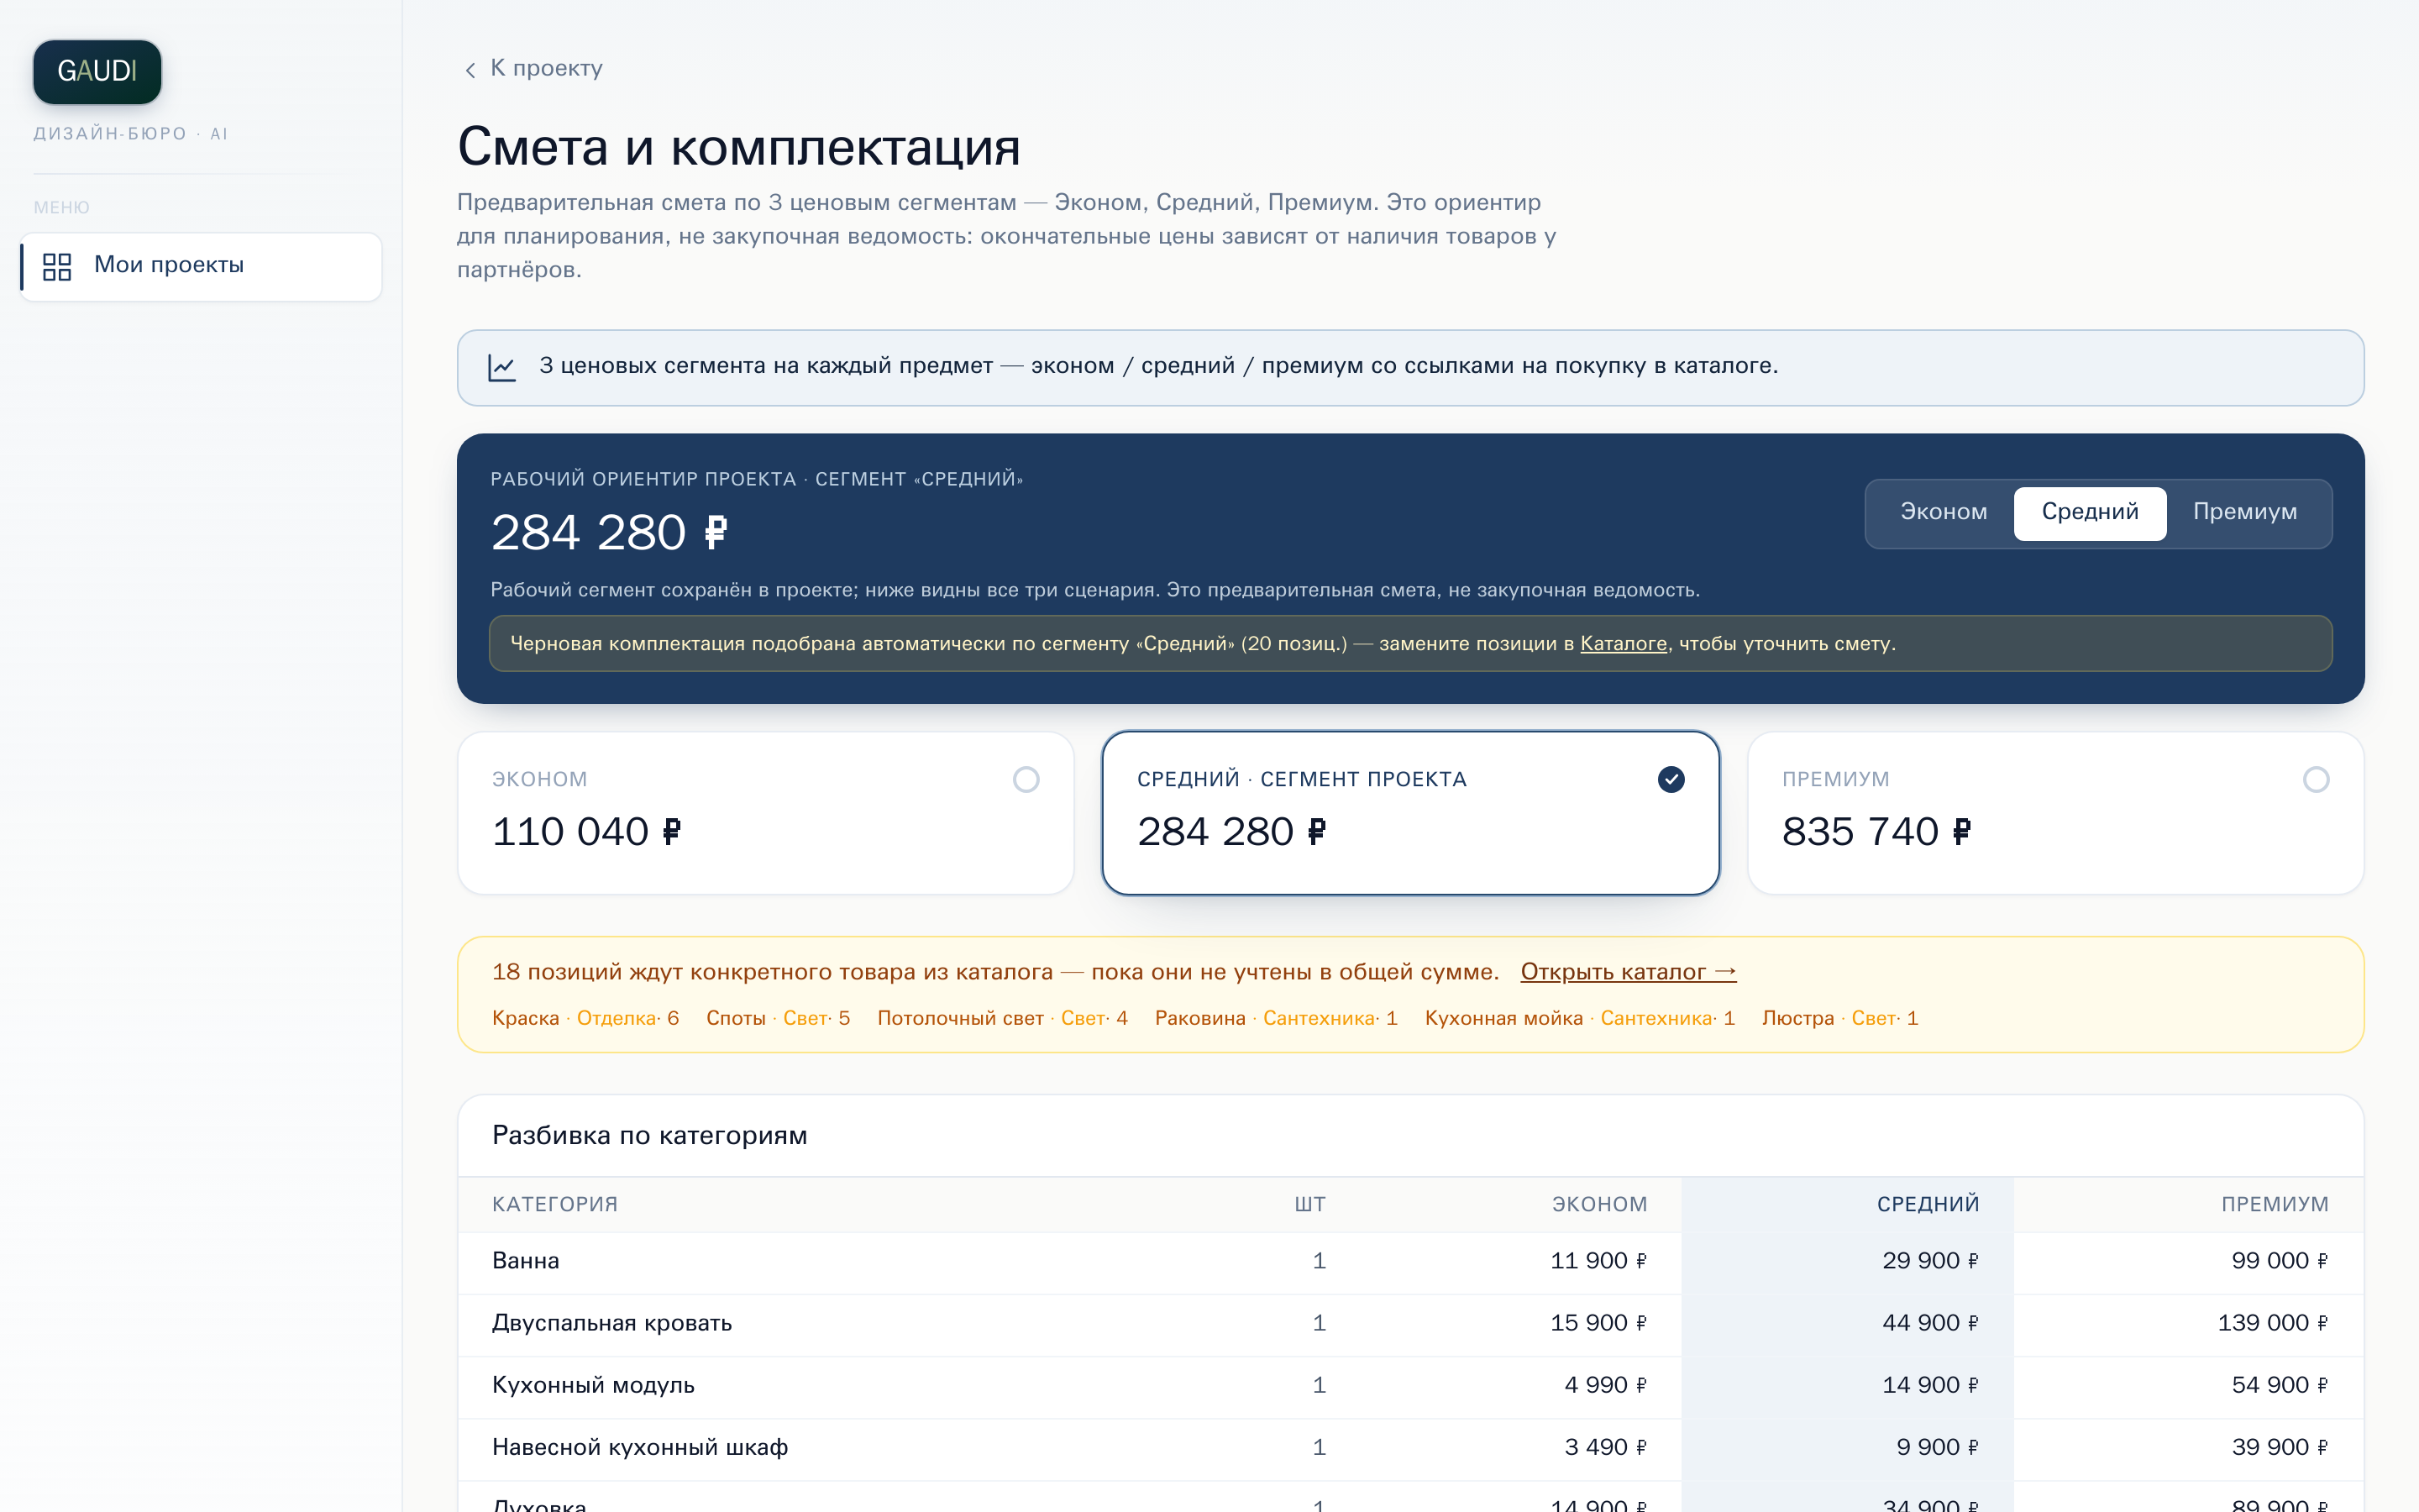Open the Каталоге link in dark panel
The image size is (2419, 1512).
(1624, 644)
